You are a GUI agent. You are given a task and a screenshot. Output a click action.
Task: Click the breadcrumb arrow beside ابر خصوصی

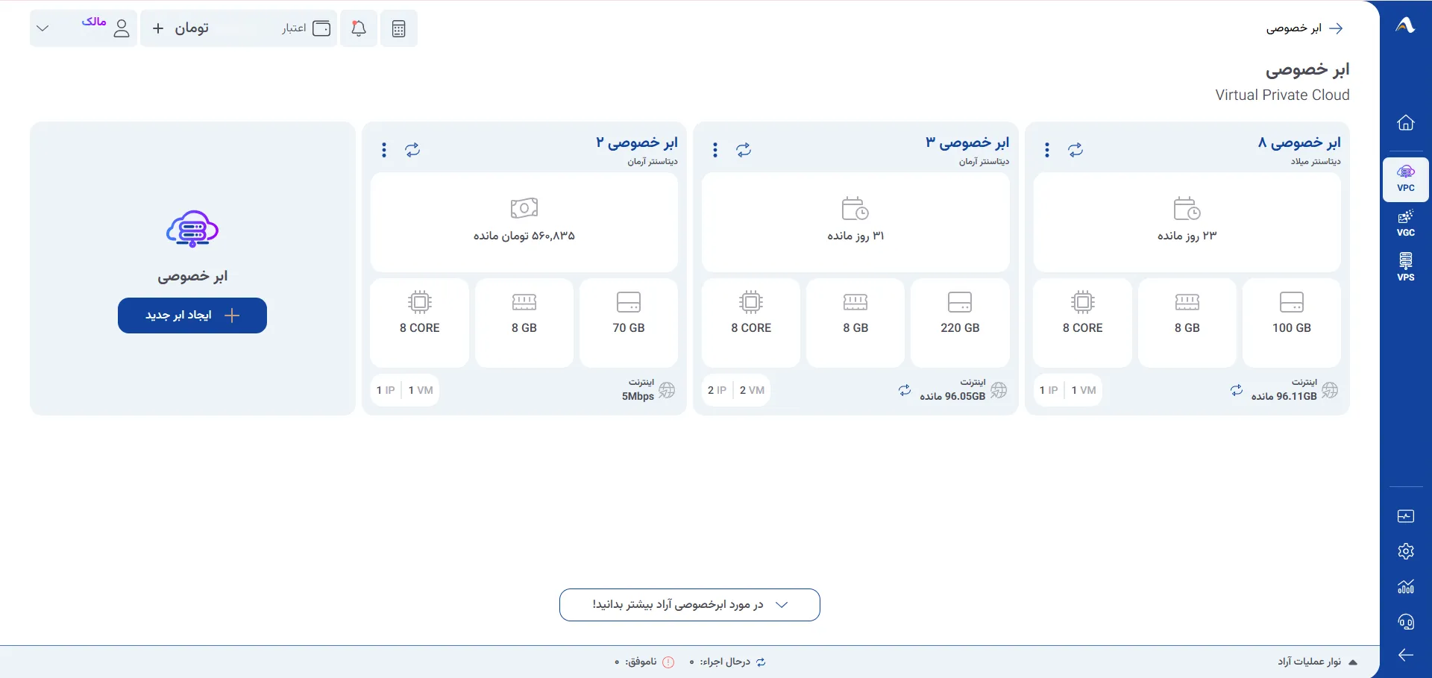pyautogui.click(x=1336, y=28)
